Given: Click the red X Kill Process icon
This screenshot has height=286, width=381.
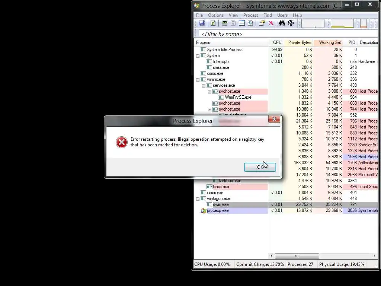Looking at the screenshot, I should (x=271, y=23).
